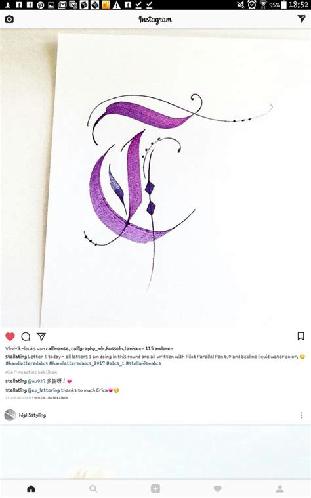Click 'Vertaling bekijken' translation link
This screenshot has width=311, height=498.
point(51,397)
